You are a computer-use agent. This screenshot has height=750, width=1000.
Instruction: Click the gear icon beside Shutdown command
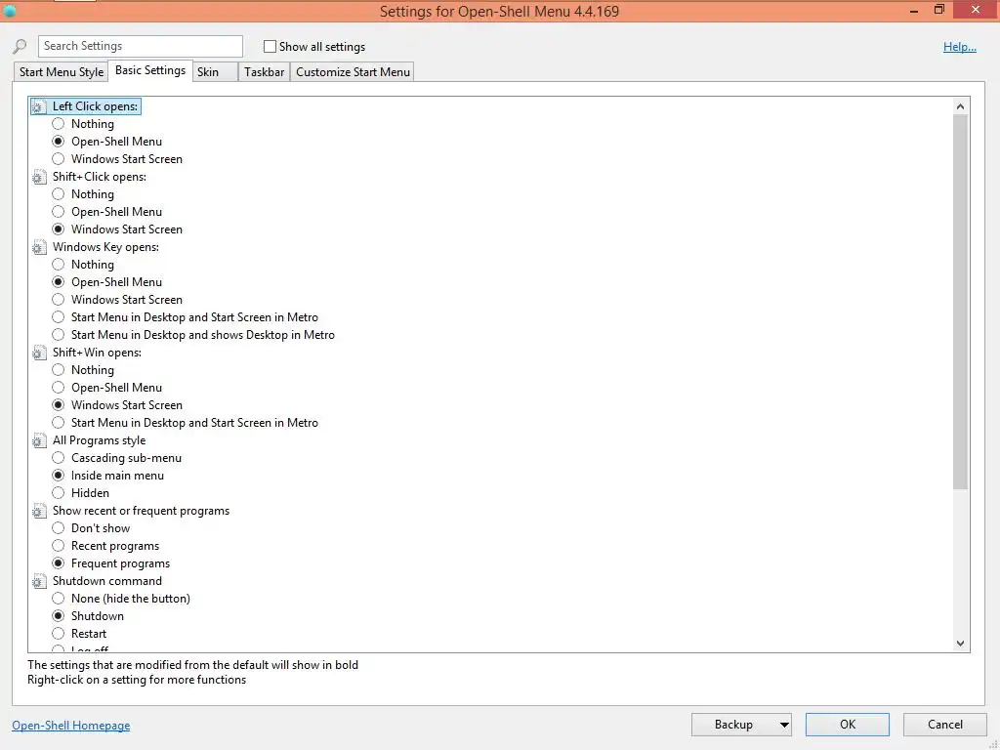[x=39, y=581]
